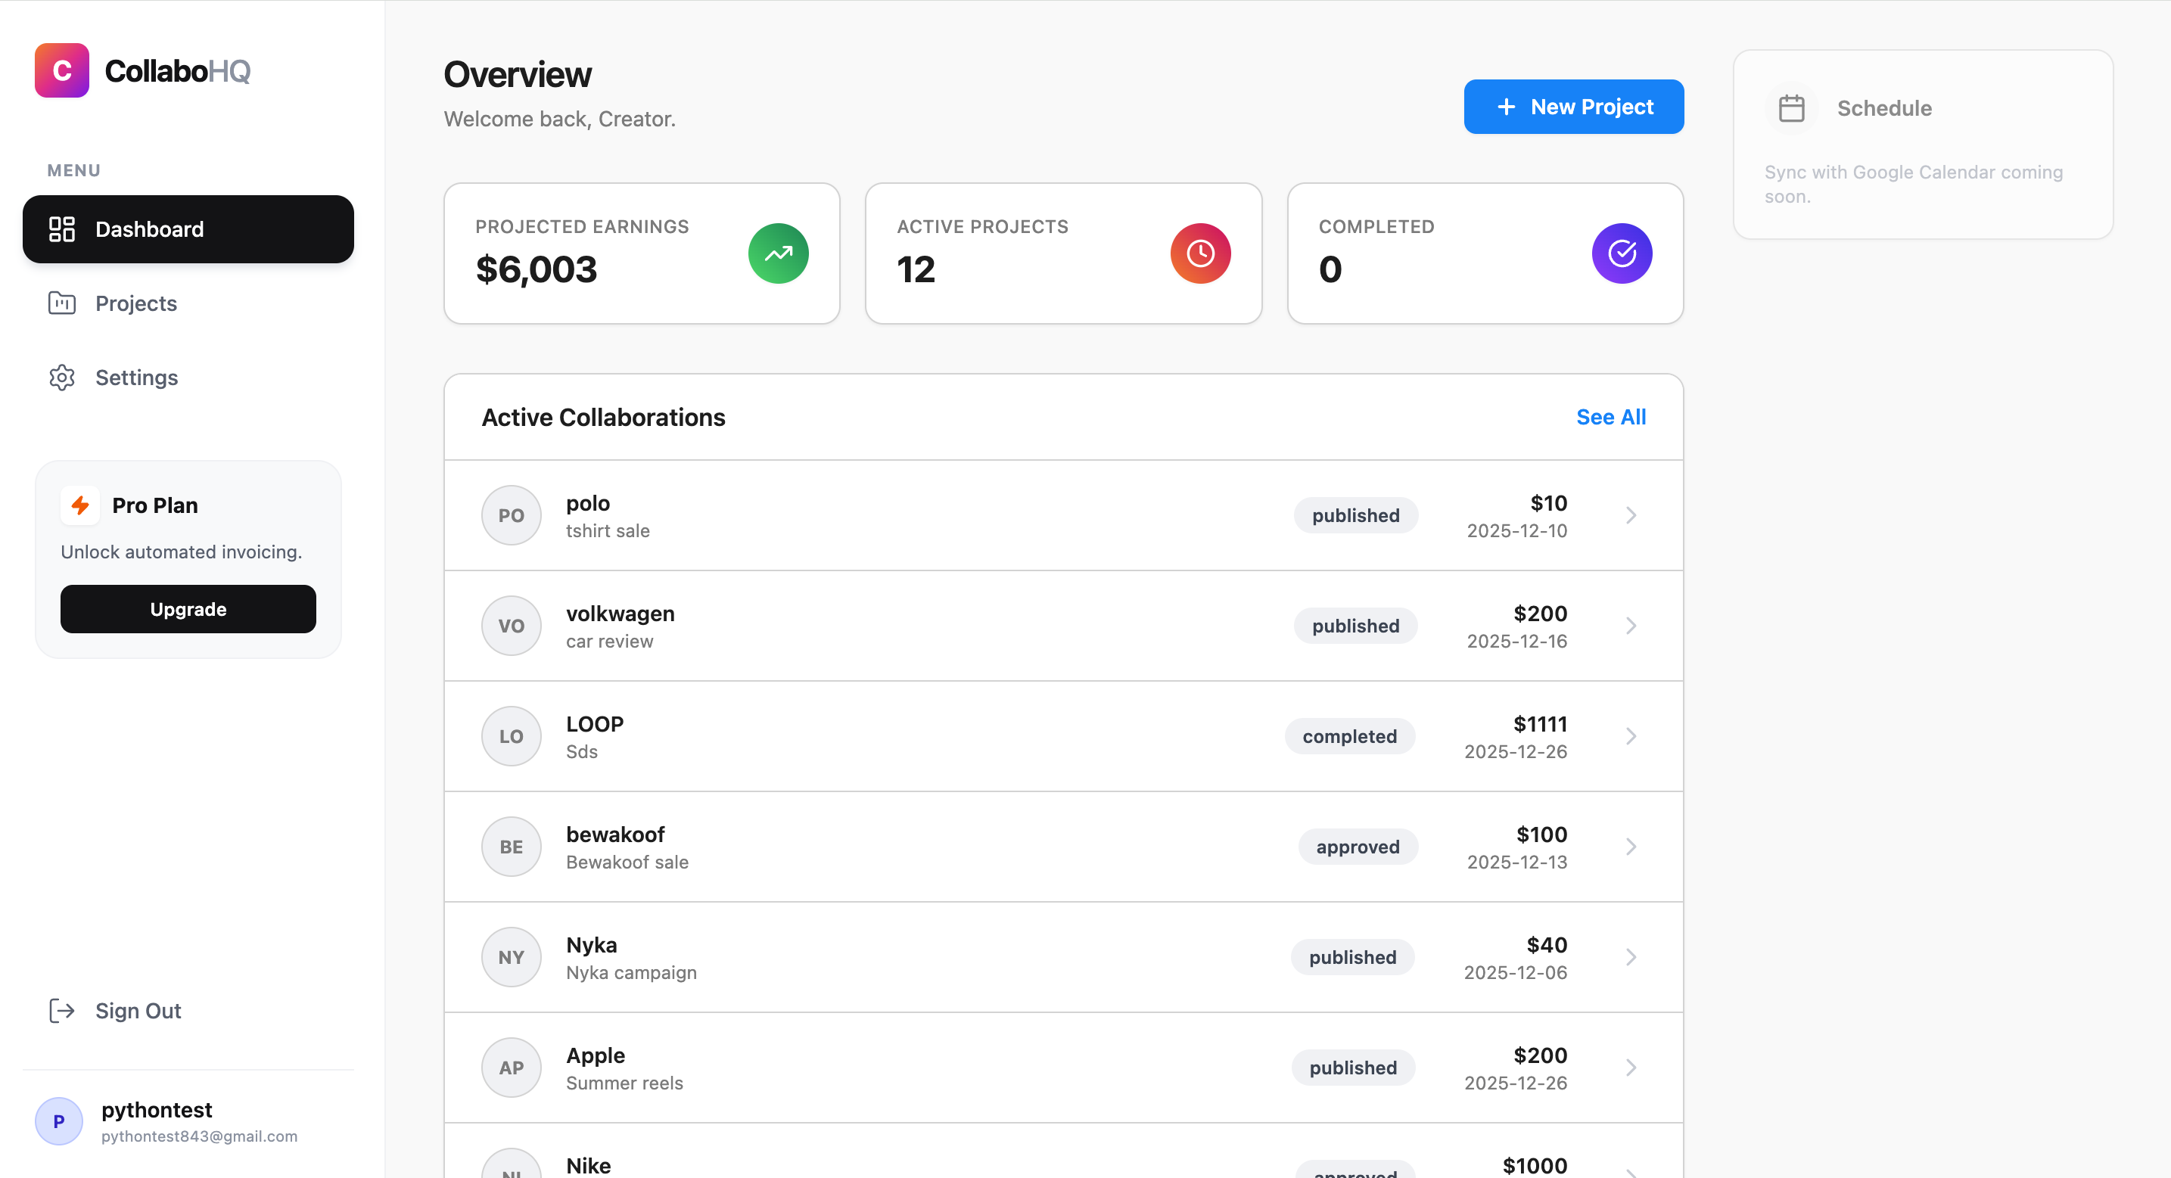Click the purple checkmark icon on Completed card
Image resolution: width=2171 pixels, height=1178 pixels.
1621,253
